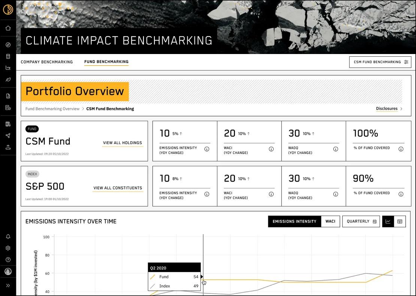Click View All Holdings link
416x296 pixels.
[122, 143]
